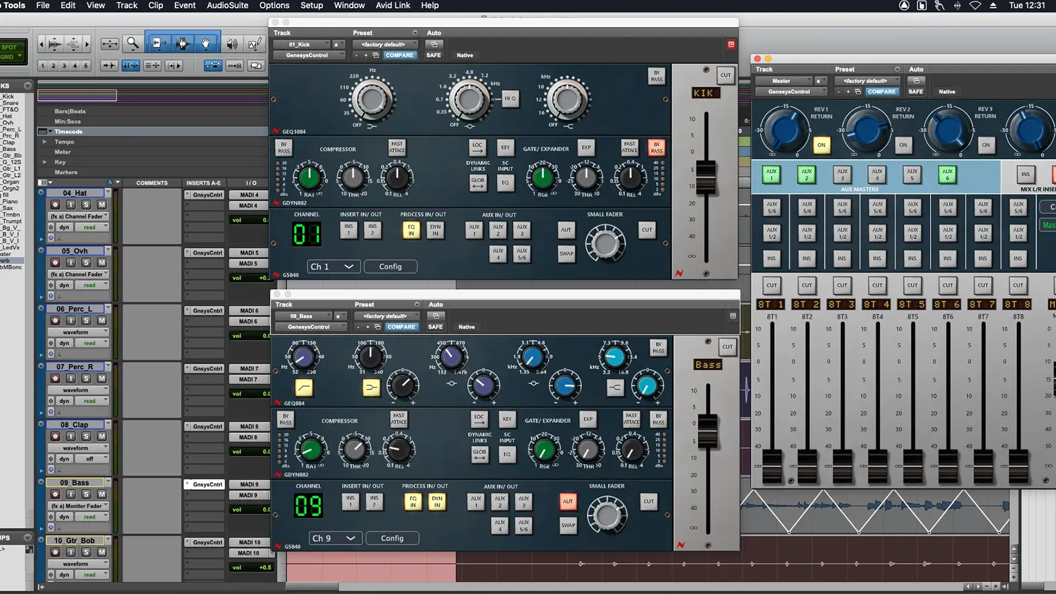The width and height of the screenshot is (1056, 594).
Task: Select the Trim tool in toolbar
Action: tap(158, 44)
